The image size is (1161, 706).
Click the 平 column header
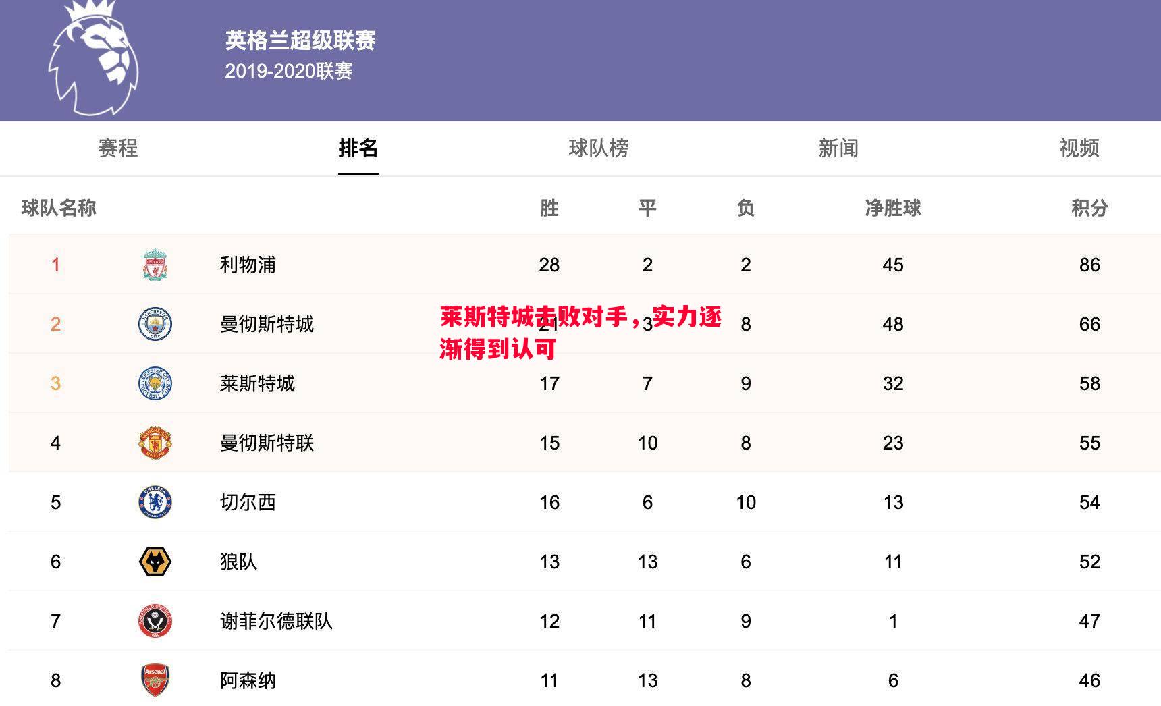[x=647, y=208]
